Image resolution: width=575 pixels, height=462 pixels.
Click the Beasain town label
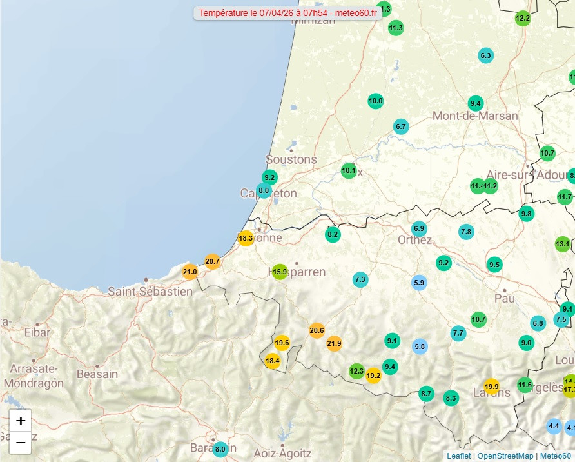[x=97, y=374]
